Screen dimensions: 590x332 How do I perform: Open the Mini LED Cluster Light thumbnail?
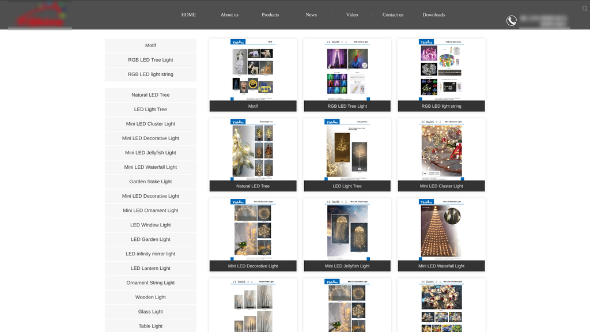coord(441,149)
